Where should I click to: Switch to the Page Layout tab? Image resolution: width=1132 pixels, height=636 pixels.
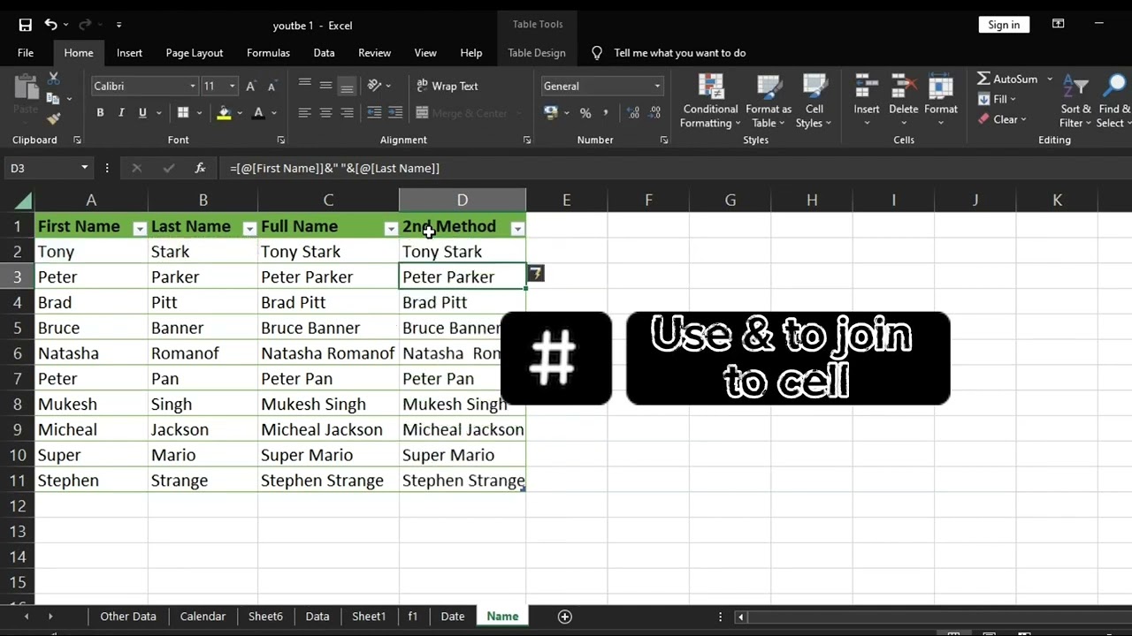[x=194, y=53]
